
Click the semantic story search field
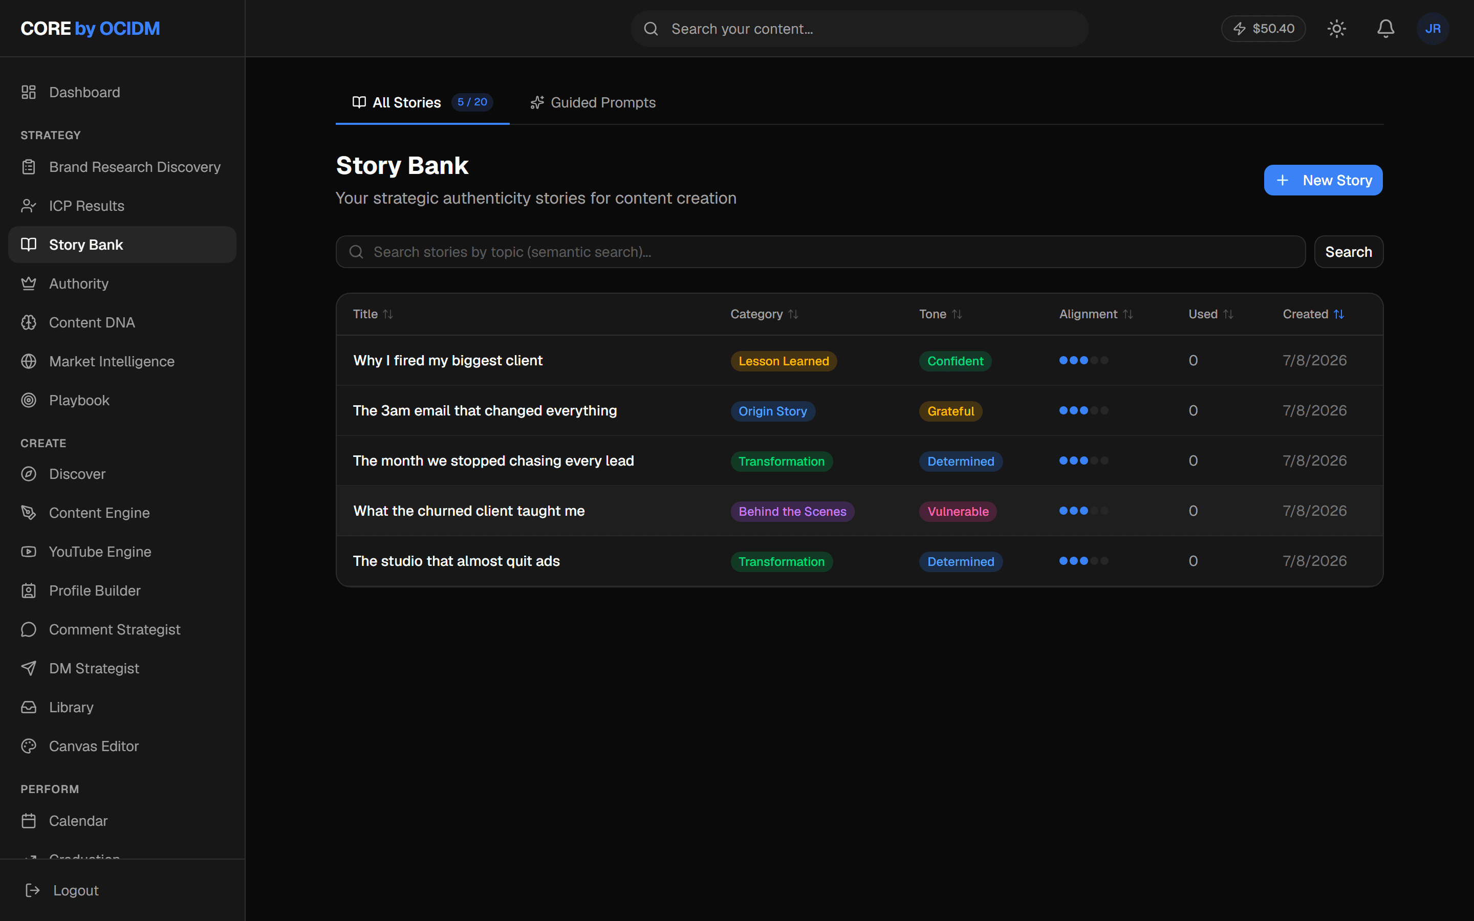(x=820, y=252)
